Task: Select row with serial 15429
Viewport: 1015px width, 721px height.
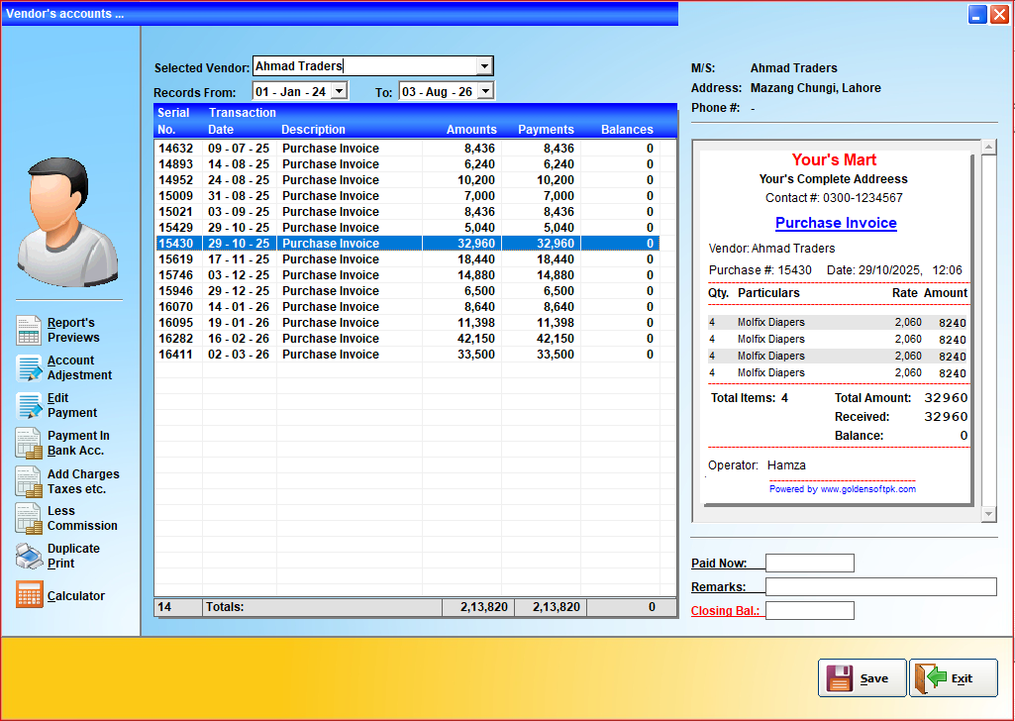Action: (x=407, y=228)
